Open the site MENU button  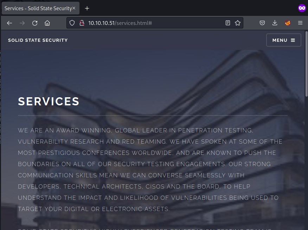point(283,40)
